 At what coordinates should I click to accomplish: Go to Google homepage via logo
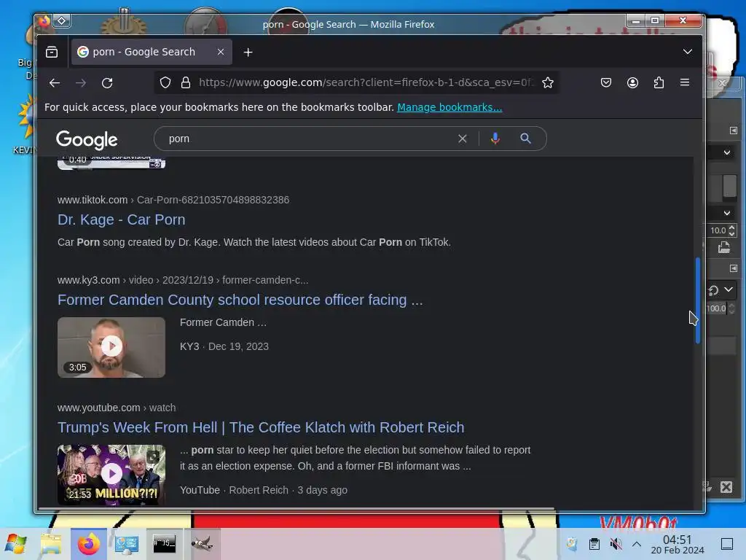pos(87,139)
